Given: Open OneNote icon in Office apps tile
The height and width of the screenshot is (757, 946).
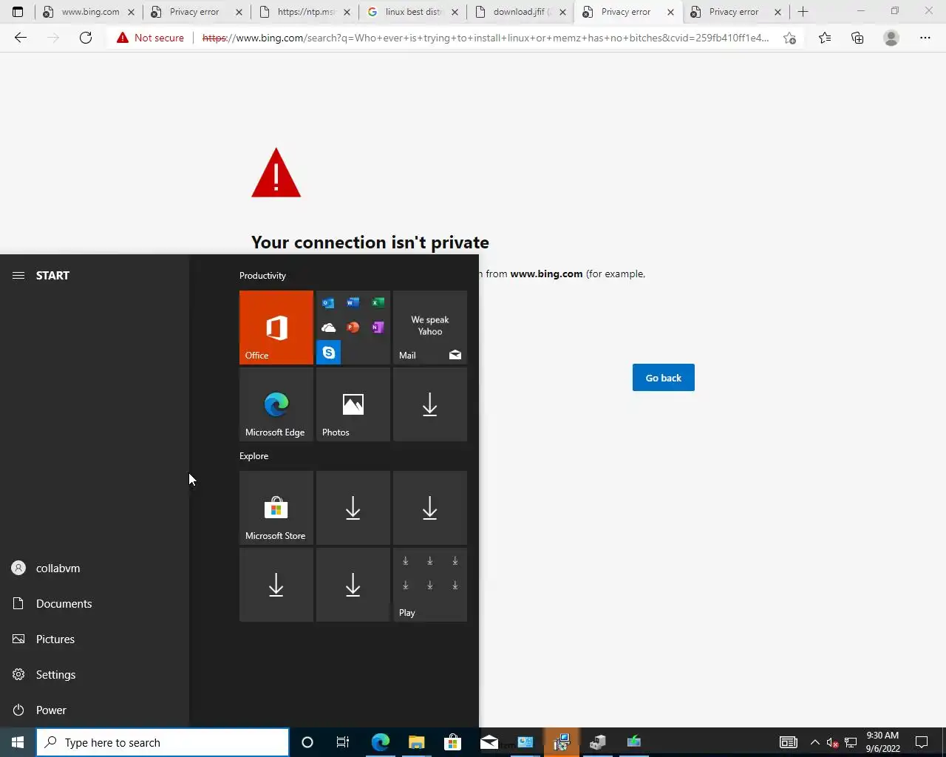Looking at the screenshot, I should click(378, 327).
